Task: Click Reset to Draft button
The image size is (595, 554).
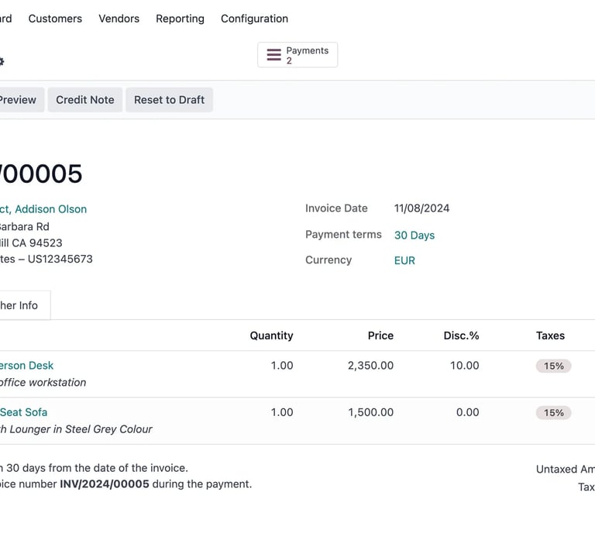Action: coord(169,100)
